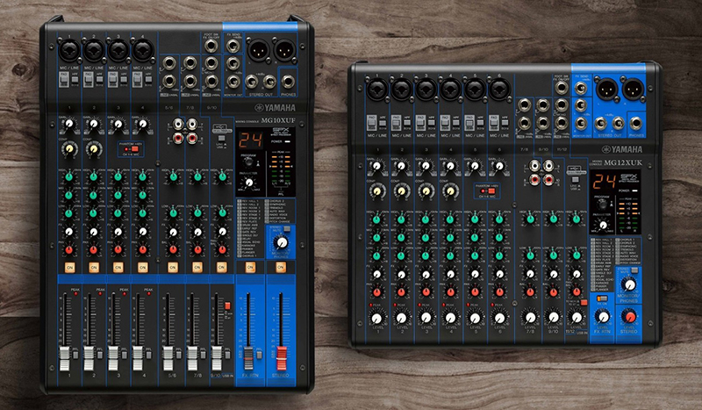The image size is (702, 410).
Task: Click the channel 5/6 PFL button on MG10XUF
Action: 179,356
